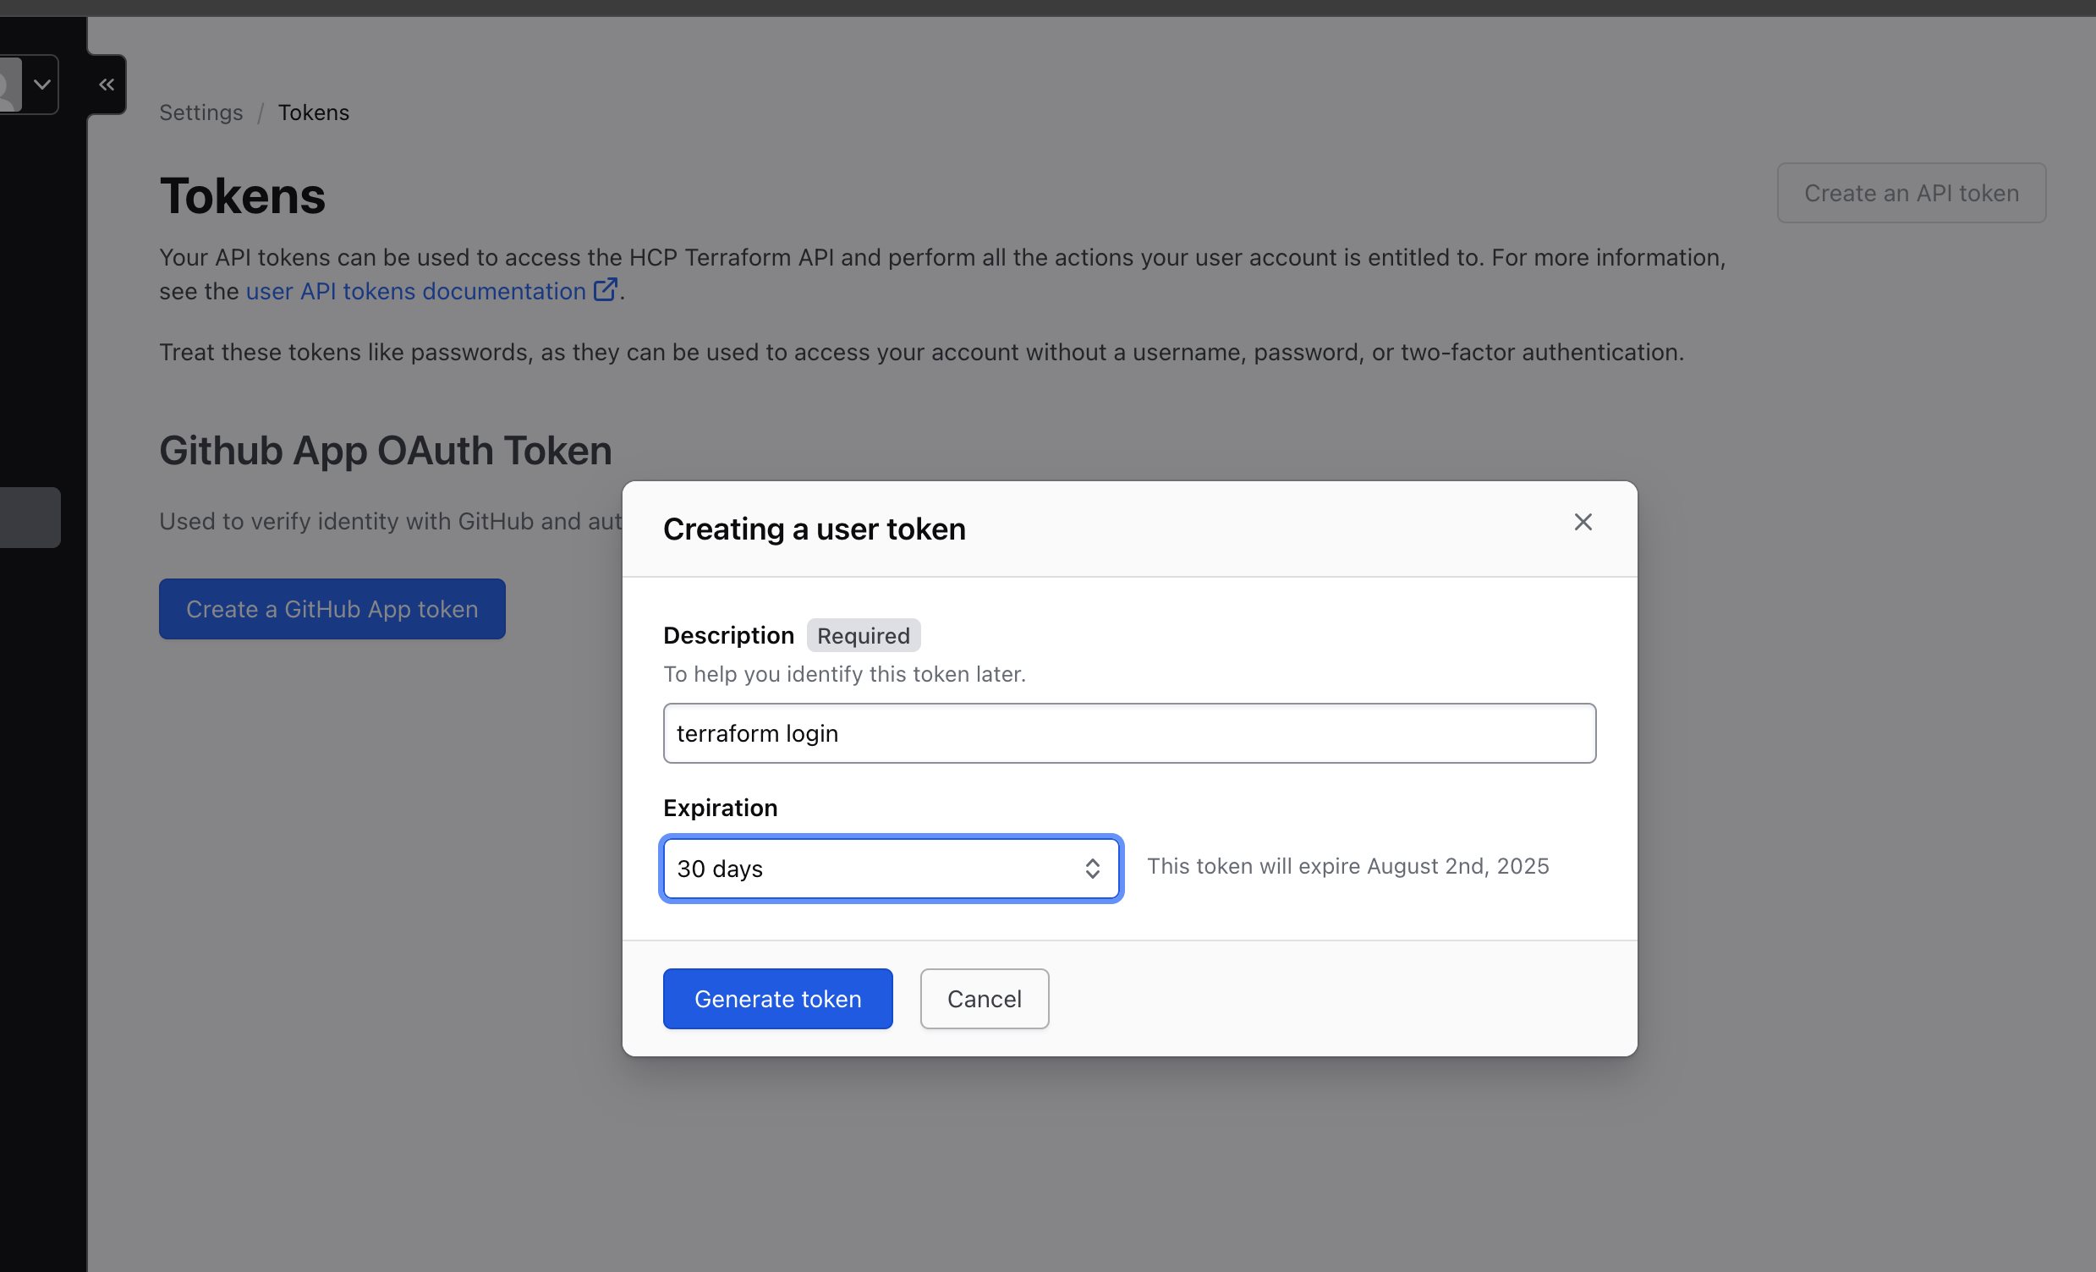Go to Settings breadcrumb
The height and width of the screenshot is (1272, 2096).
tap(200, 112)
